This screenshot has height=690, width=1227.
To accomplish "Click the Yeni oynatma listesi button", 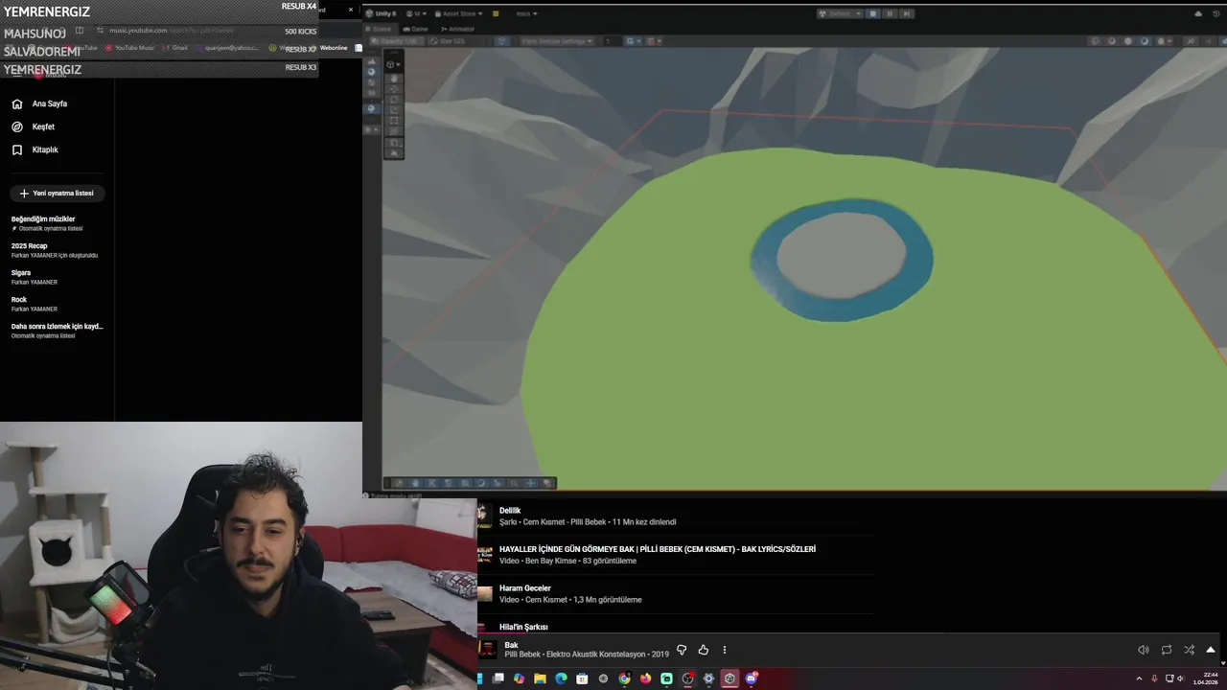I will tap(58, 193).
